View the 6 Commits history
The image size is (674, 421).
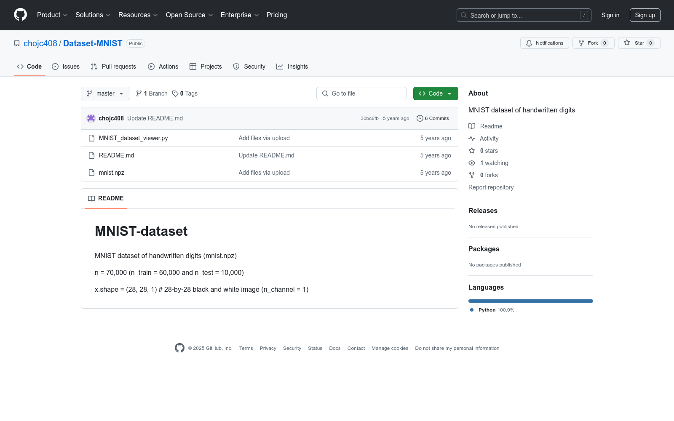pos(433,118)
